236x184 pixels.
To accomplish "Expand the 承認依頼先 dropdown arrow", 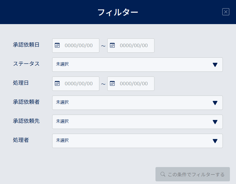I will click(x=215, y=122).
